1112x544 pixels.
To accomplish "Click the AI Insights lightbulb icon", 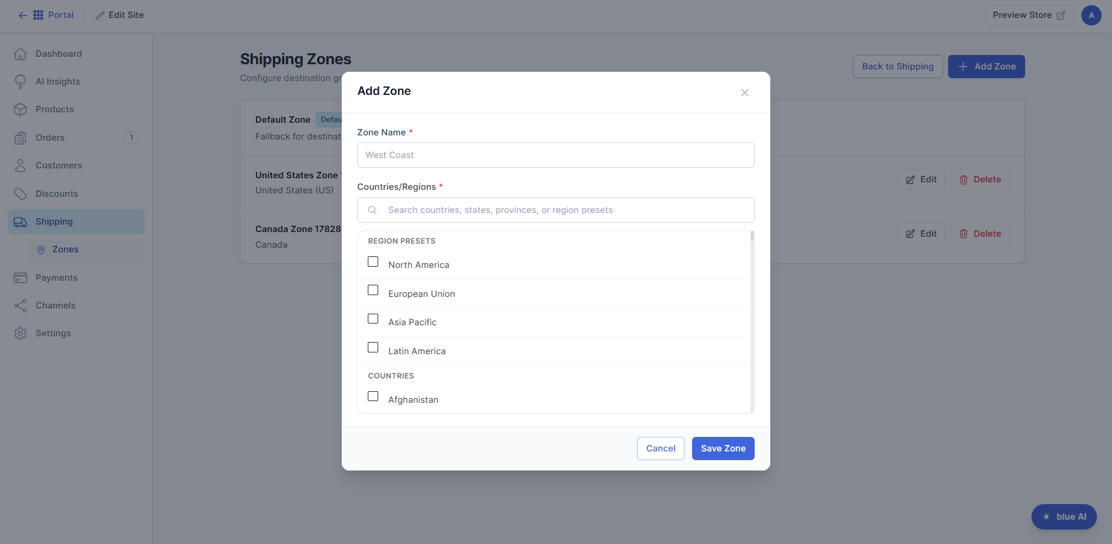I will [x=20, y=82].
